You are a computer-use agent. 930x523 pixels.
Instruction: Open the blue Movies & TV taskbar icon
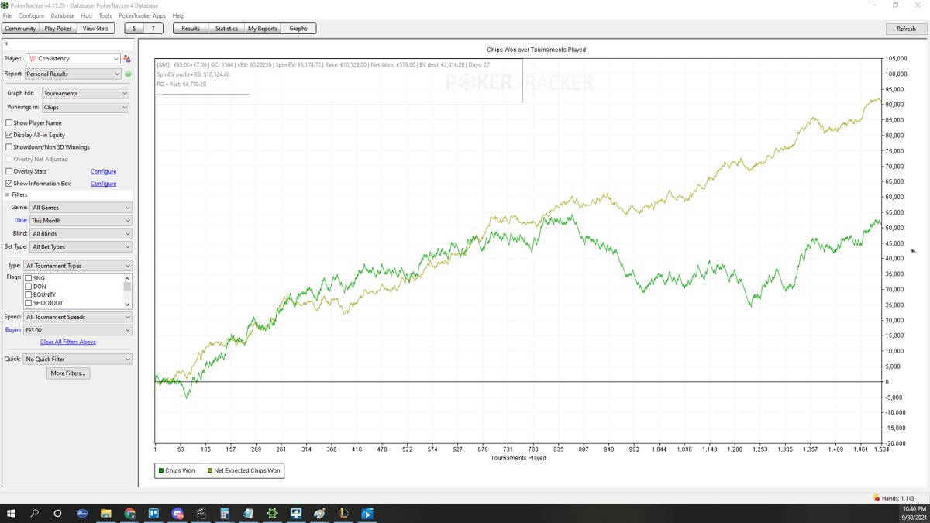(367, 513)
